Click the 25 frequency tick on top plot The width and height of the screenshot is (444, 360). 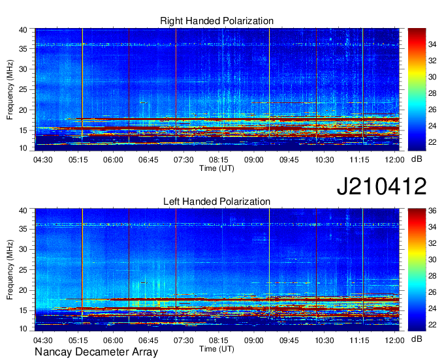point(23,89)
